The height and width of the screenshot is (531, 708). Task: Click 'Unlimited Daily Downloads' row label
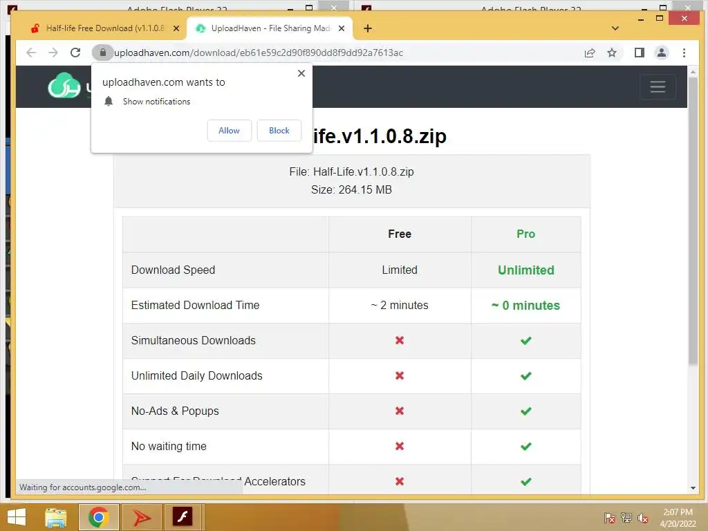[x=196, y=375]
